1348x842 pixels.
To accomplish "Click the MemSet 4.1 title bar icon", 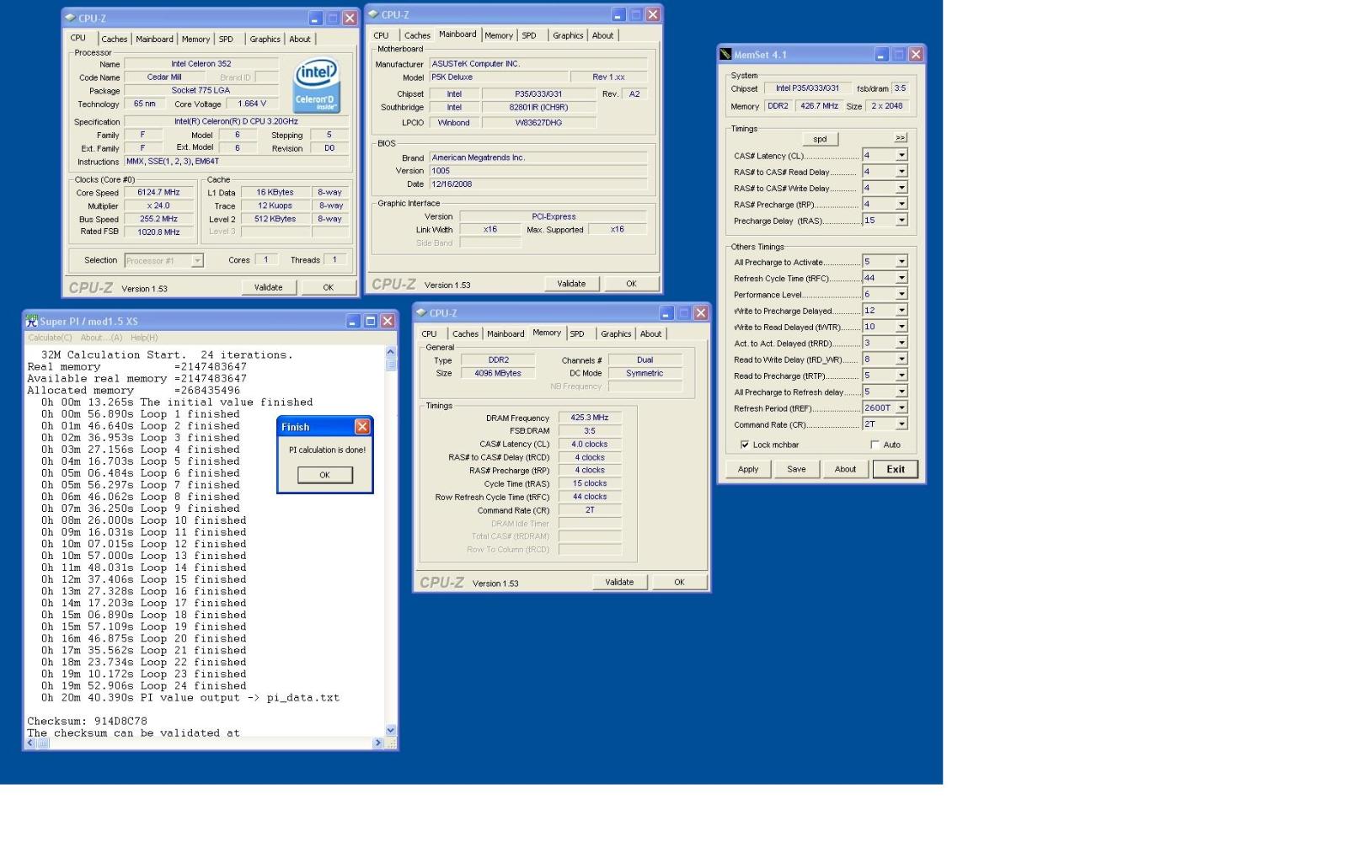I will click(725, 55).
